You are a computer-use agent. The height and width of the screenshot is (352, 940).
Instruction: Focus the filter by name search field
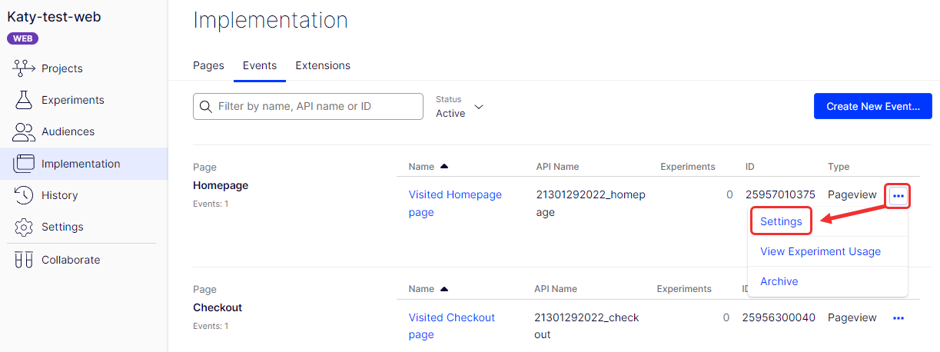pos(315,107)
